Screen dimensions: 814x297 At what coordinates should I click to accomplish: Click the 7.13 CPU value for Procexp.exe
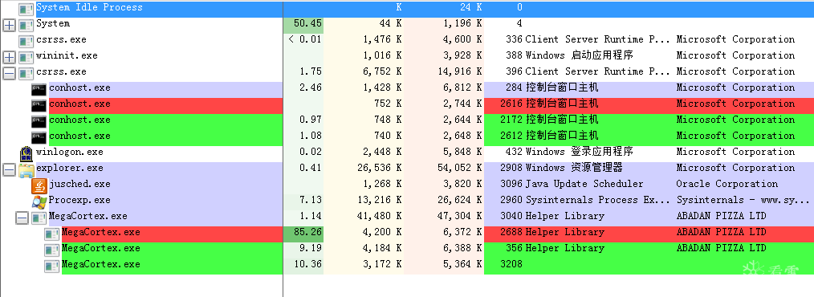(x=311, y=200)
